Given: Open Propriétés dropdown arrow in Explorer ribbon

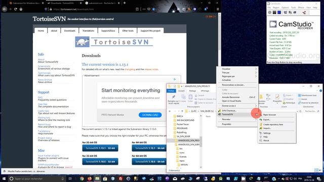Looking at the screenshot, I should [277, 103].
